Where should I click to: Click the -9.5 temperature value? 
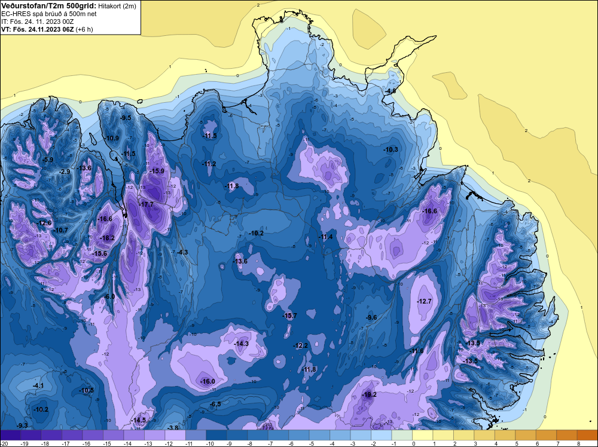point(125,118)
